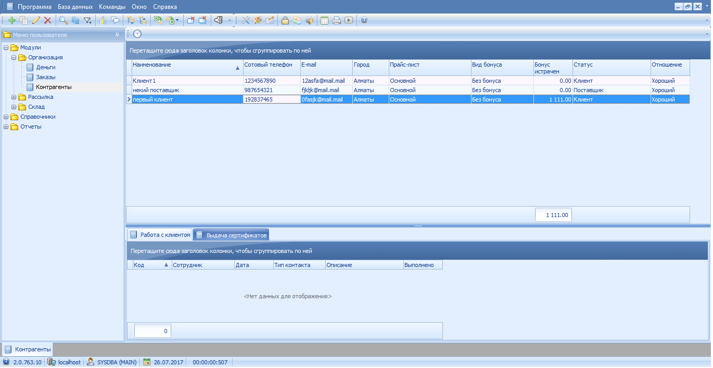This screenshot has width=713, height=368.
Task: Expand the Отчеты tree node
Action: click(6, 126)
